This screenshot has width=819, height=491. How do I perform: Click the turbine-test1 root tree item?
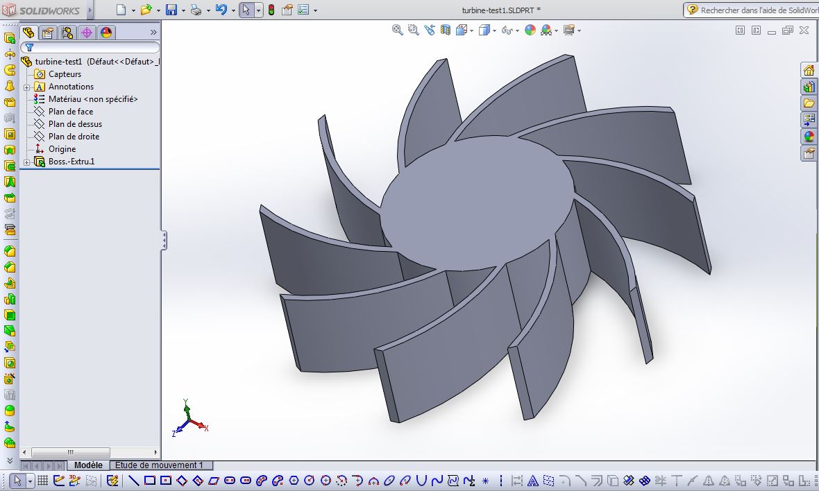pyautogui.click(x=58, y=62)
